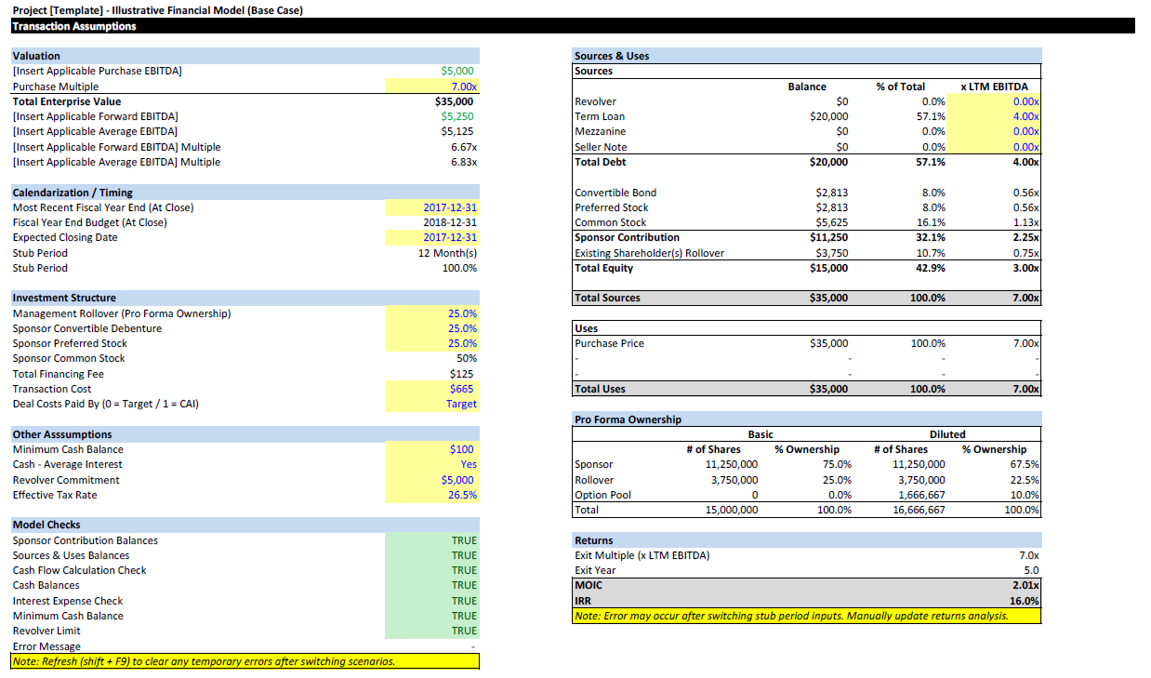Click the Minimum Cash Balance $100 input
1151x678 pixels.
tap(431, 449)
